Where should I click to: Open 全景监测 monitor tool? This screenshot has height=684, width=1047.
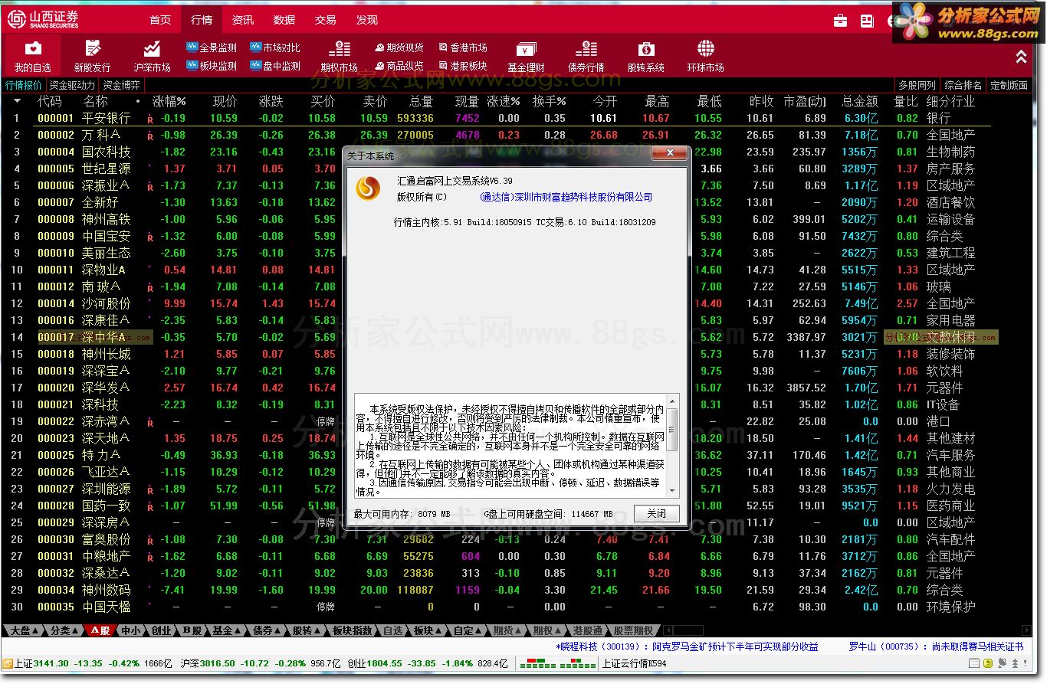point(212,47)
